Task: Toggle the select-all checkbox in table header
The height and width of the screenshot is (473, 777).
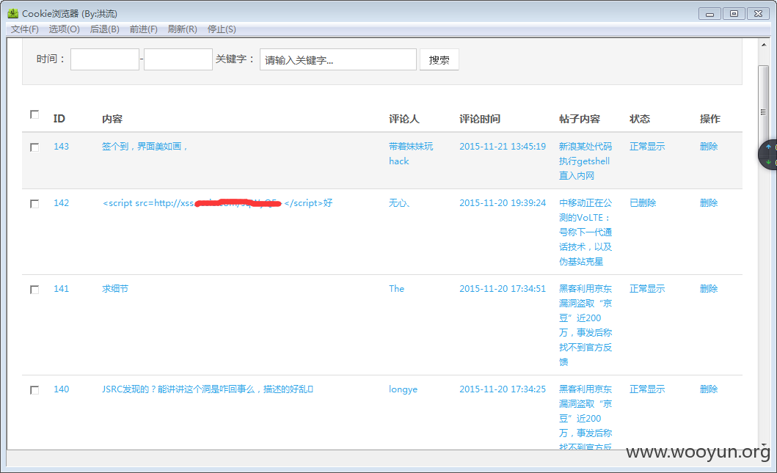Action: click(34, 114)
